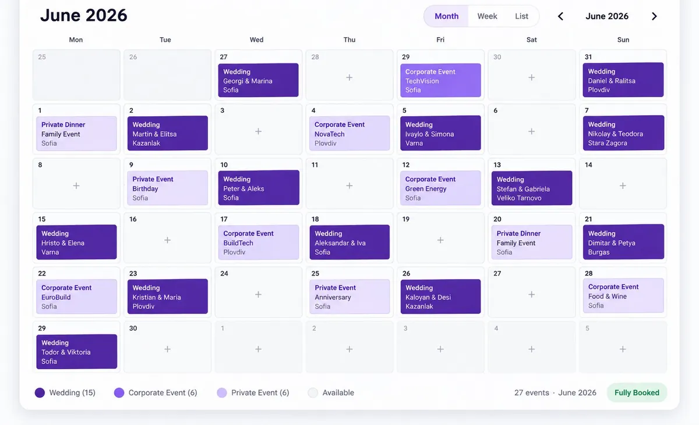Screen dimensions: 699x425
Task: Click the large June 2026 page title
Action: [x=83, y=15]
